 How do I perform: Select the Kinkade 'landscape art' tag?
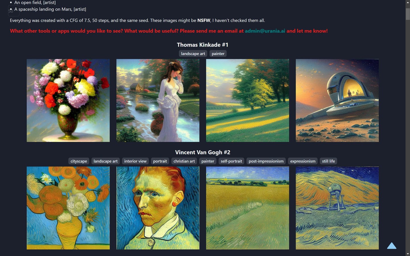[x=193, y=53]
